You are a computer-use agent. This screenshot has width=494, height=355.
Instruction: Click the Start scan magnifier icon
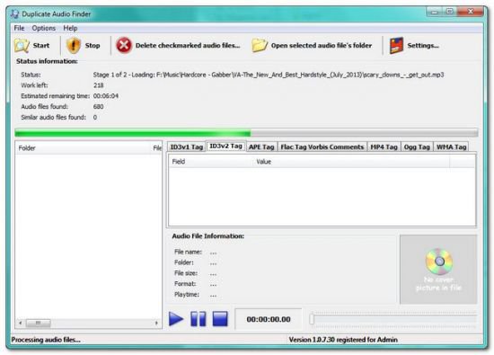22,46
